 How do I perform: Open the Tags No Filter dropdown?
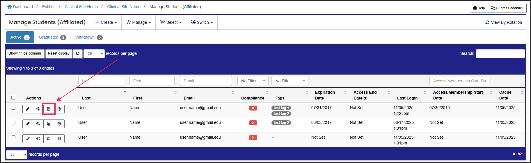pyautogui.click(x=290, y=81)
